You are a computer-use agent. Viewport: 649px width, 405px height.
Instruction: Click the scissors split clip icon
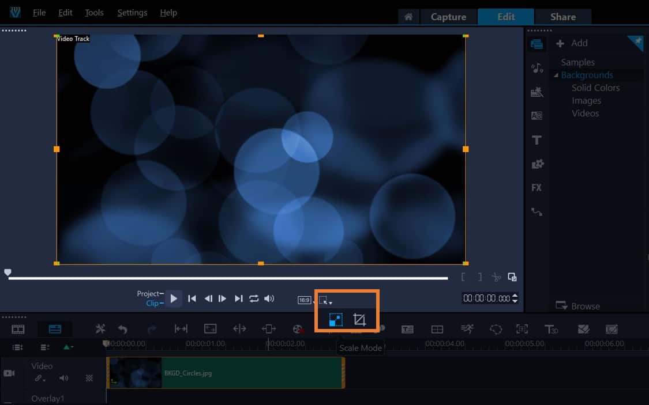pyautogui.click(x=496, y=277)
